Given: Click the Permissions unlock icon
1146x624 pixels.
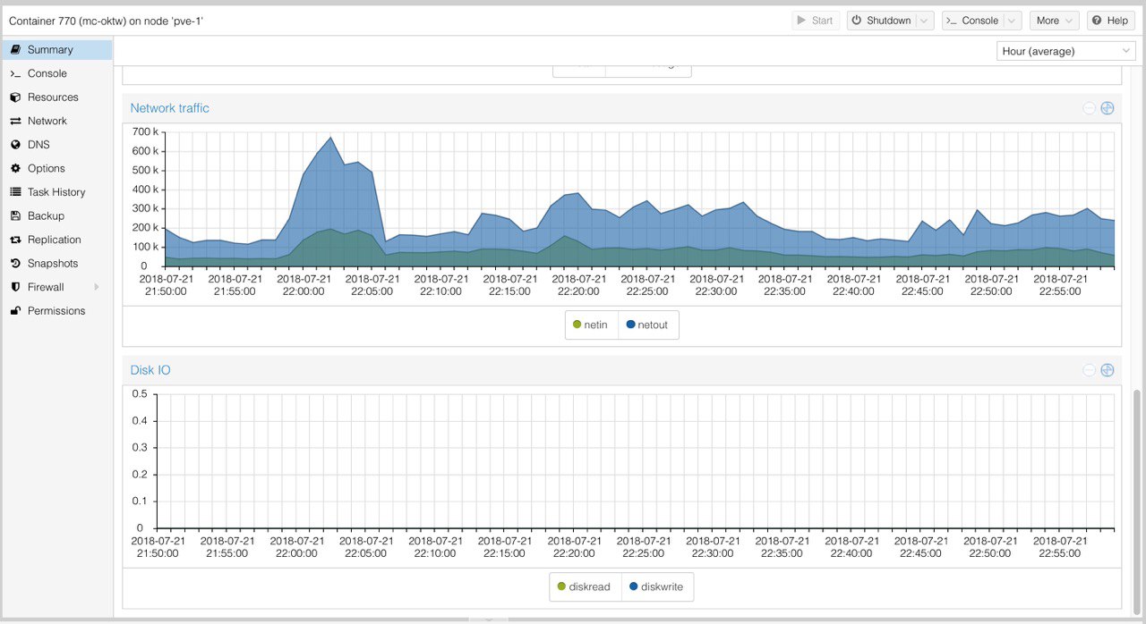Looking at the screenshot, I should [15, 310].
